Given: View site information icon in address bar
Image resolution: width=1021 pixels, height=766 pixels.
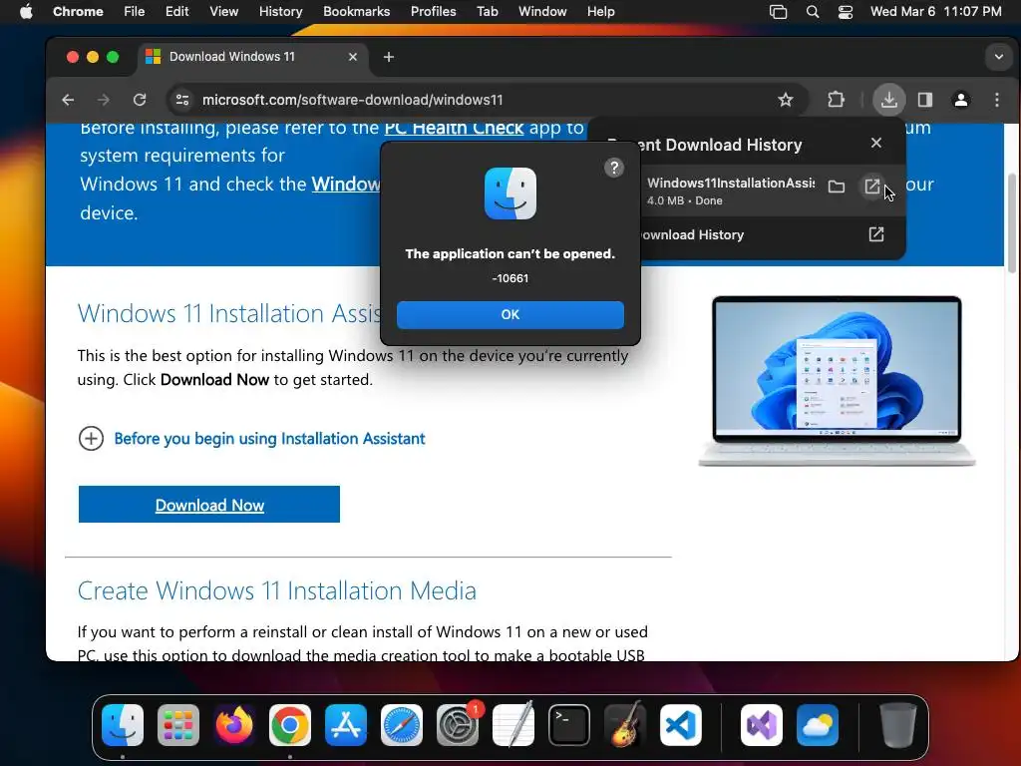Looking at the screenshot, I should tap(182, 100).
